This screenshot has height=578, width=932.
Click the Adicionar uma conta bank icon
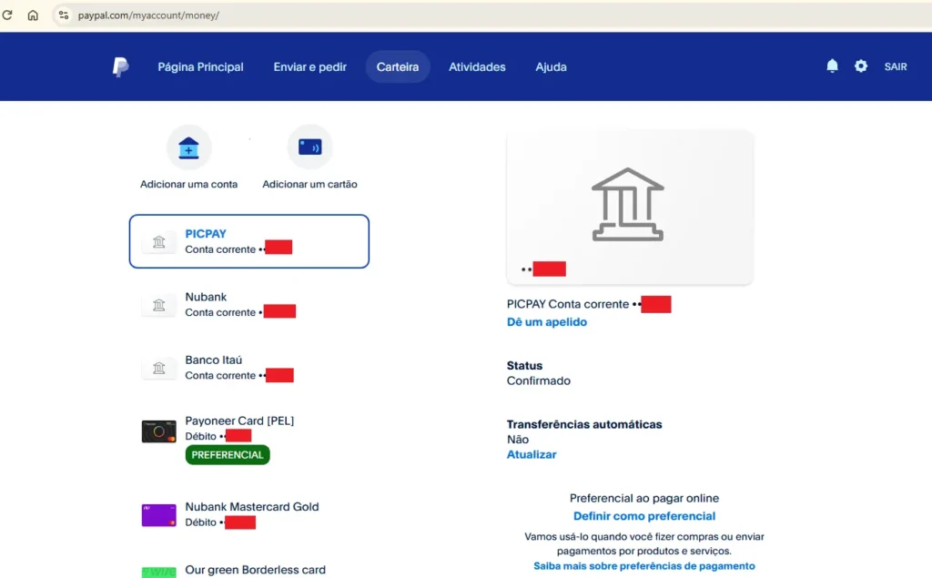[x=188, y=147]
